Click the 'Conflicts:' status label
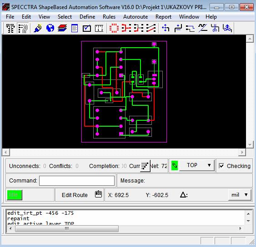The width and height of the screenshot is (256, 247). 60,166
